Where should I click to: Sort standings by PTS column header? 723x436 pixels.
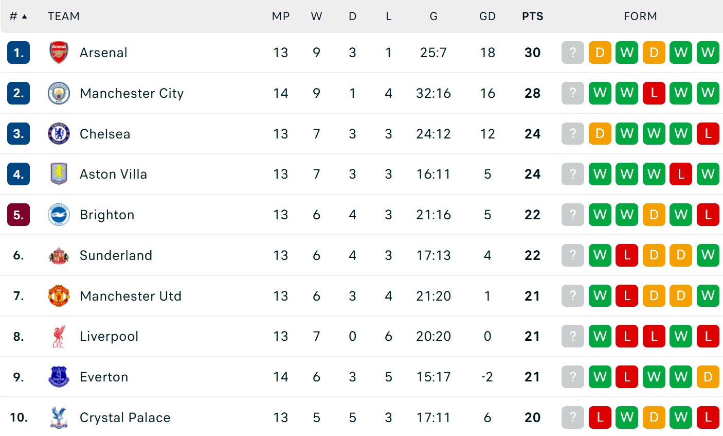(532, 16)
